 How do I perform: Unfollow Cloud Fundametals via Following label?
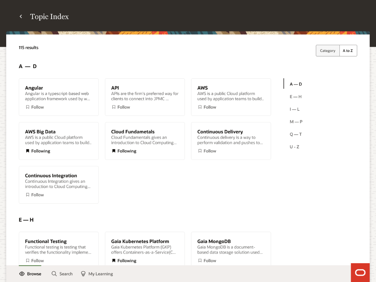(x=126, y=151)
